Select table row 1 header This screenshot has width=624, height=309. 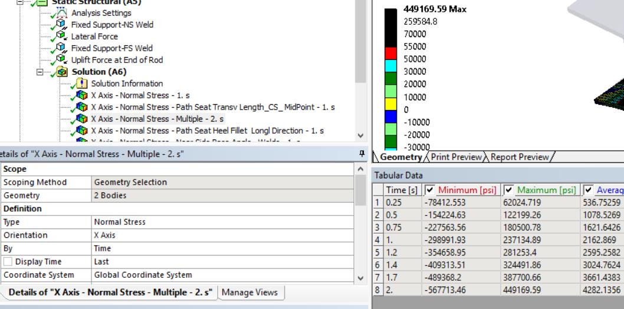[377, 202]
